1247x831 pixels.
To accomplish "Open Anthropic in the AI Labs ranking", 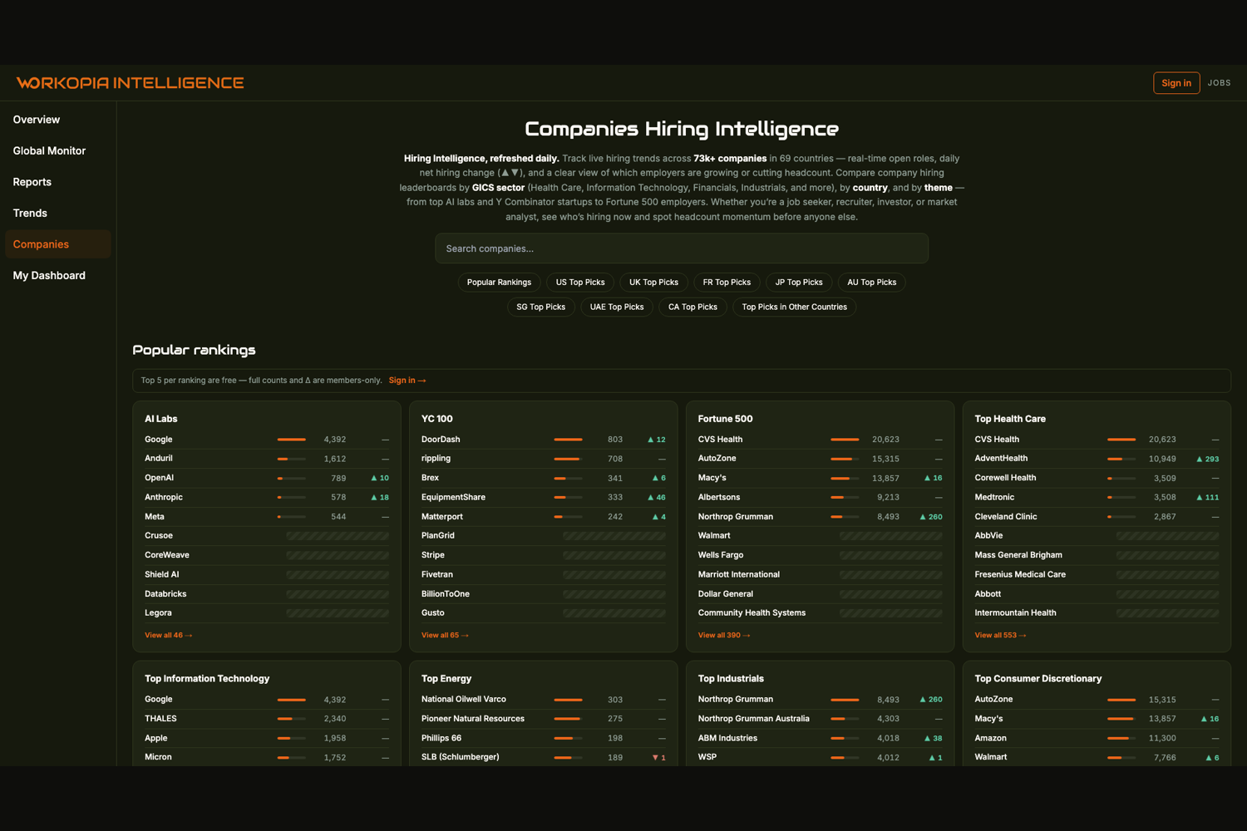I will point(267,497).
